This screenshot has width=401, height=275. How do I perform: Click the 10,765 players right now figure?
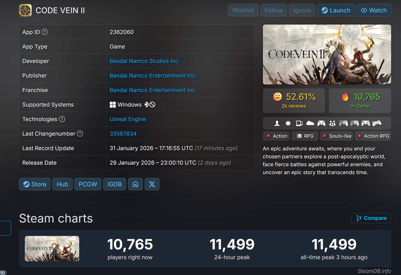[130, 245]
